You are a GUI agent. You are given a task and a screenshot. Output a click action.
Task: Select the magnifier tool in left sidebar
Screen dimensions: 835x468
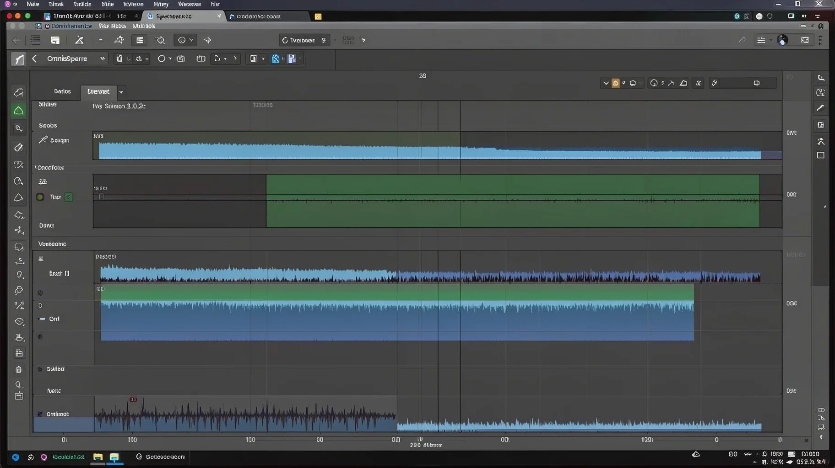tap(19, 128)
